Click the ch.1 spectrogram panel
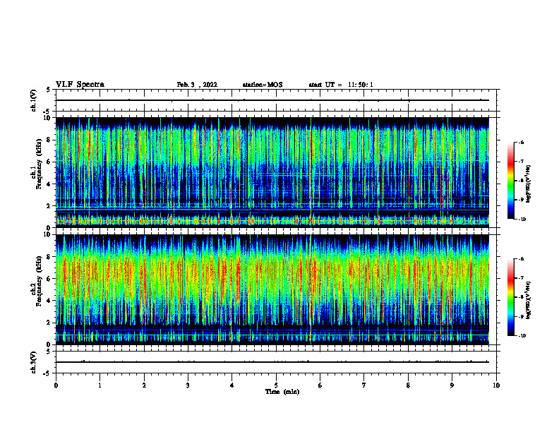The height and width of the screenshot is (432, 559). [272, 172]
